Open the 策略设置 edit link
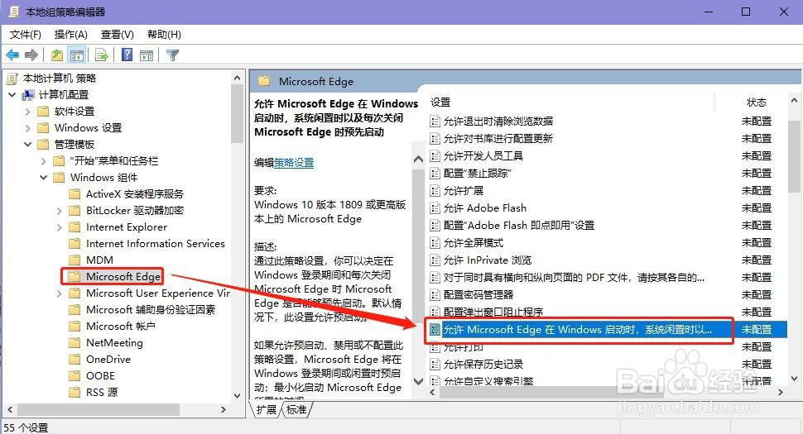This screenshot has height=434, width=803. [294, 163]
